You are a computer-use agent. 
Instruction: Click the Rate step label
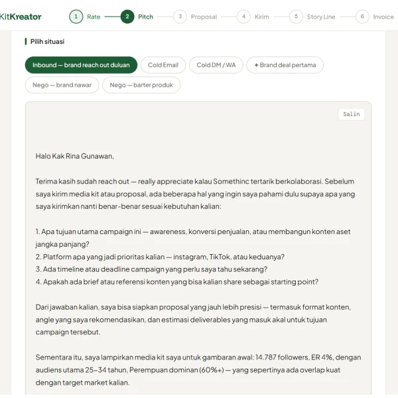[94, 17]
